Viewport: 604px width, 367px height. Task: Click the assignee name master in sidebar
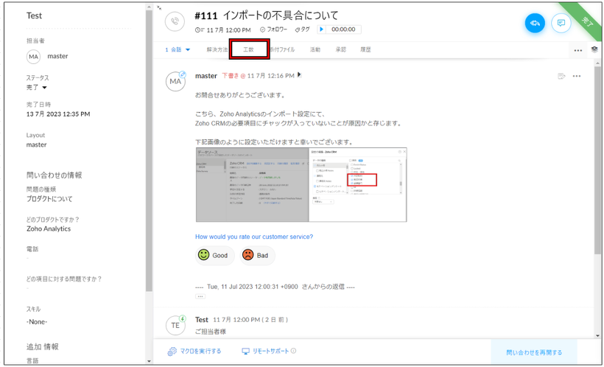click(x=57, y=56)
